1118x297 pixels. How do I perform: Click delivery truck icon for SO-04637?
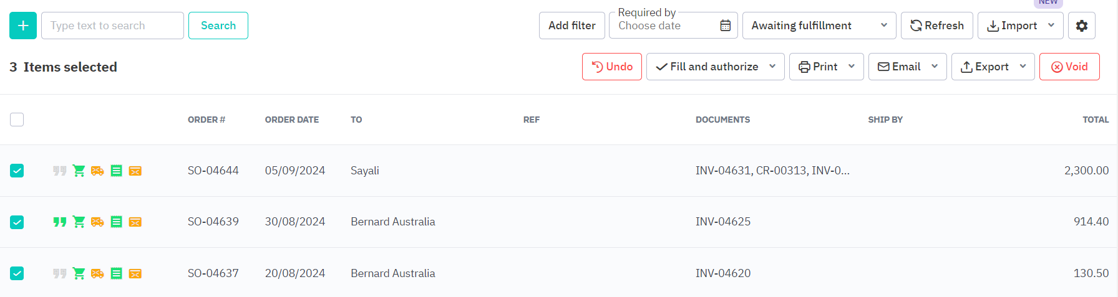pyautogui.click(x=97, y=273)
